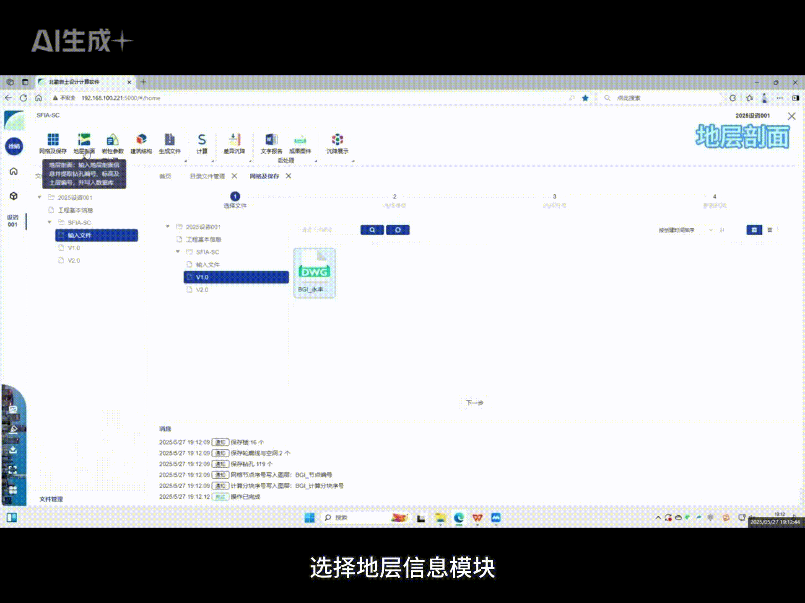Viewport: 805px width, 603px height.
Task: Select the BGI DWG file thumbnail
Action: click(314, 272)
